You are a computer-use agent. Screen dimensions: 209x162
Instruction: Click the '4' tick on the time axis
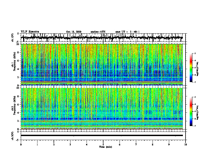(x=87, y=145)
